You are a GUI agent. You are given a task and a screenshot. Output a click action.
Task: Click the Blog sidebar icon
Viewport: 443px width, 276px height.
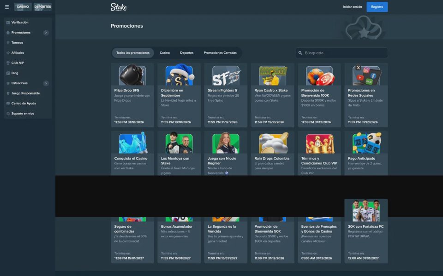(x=8, y=73)
